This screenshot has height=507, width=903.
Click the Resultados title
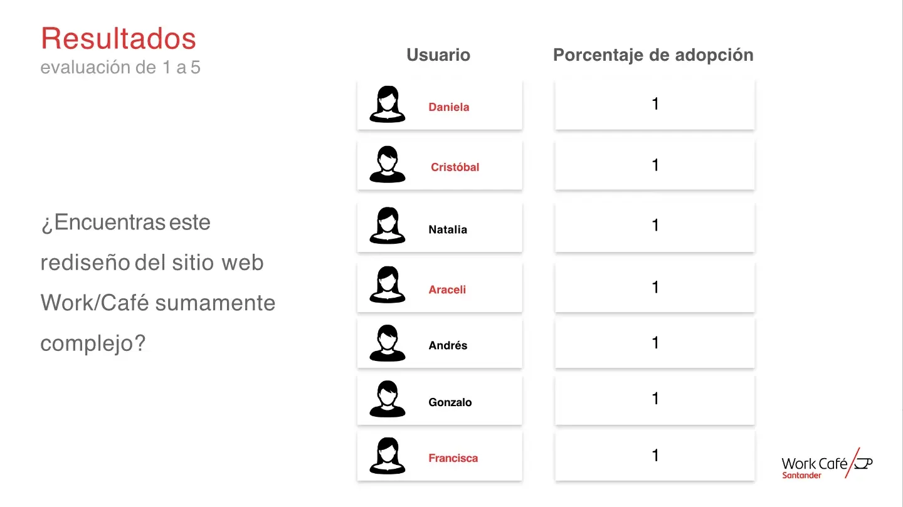[119, 38]
